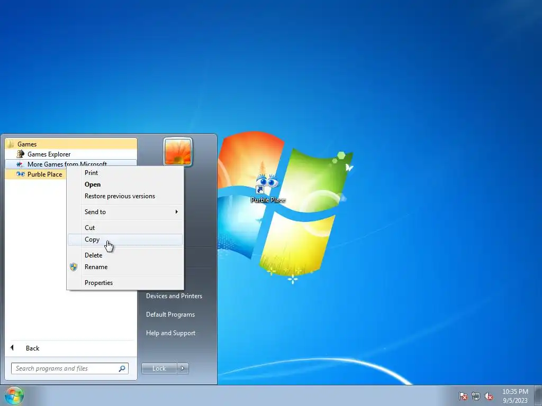Open Properties from the context menu
542x406 pixels.
click(125, 283)
